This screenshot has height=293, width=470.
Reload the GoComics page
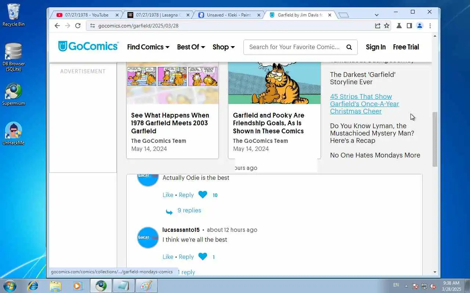click(x=78, y=26)
